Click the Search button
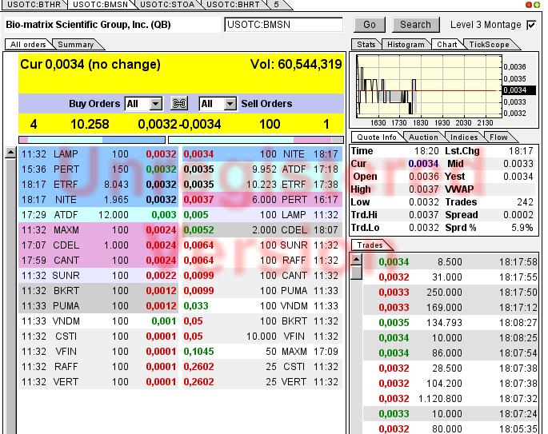This screenshot has height=434, width=548. pyautogui.click(x=415, y=25)
